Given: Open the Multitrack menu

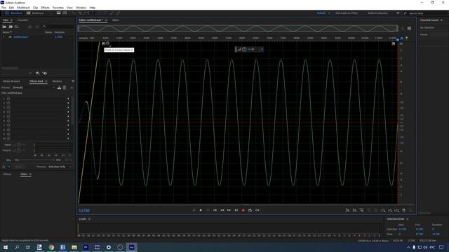Looking at the screenshot, I should point(23,8).
